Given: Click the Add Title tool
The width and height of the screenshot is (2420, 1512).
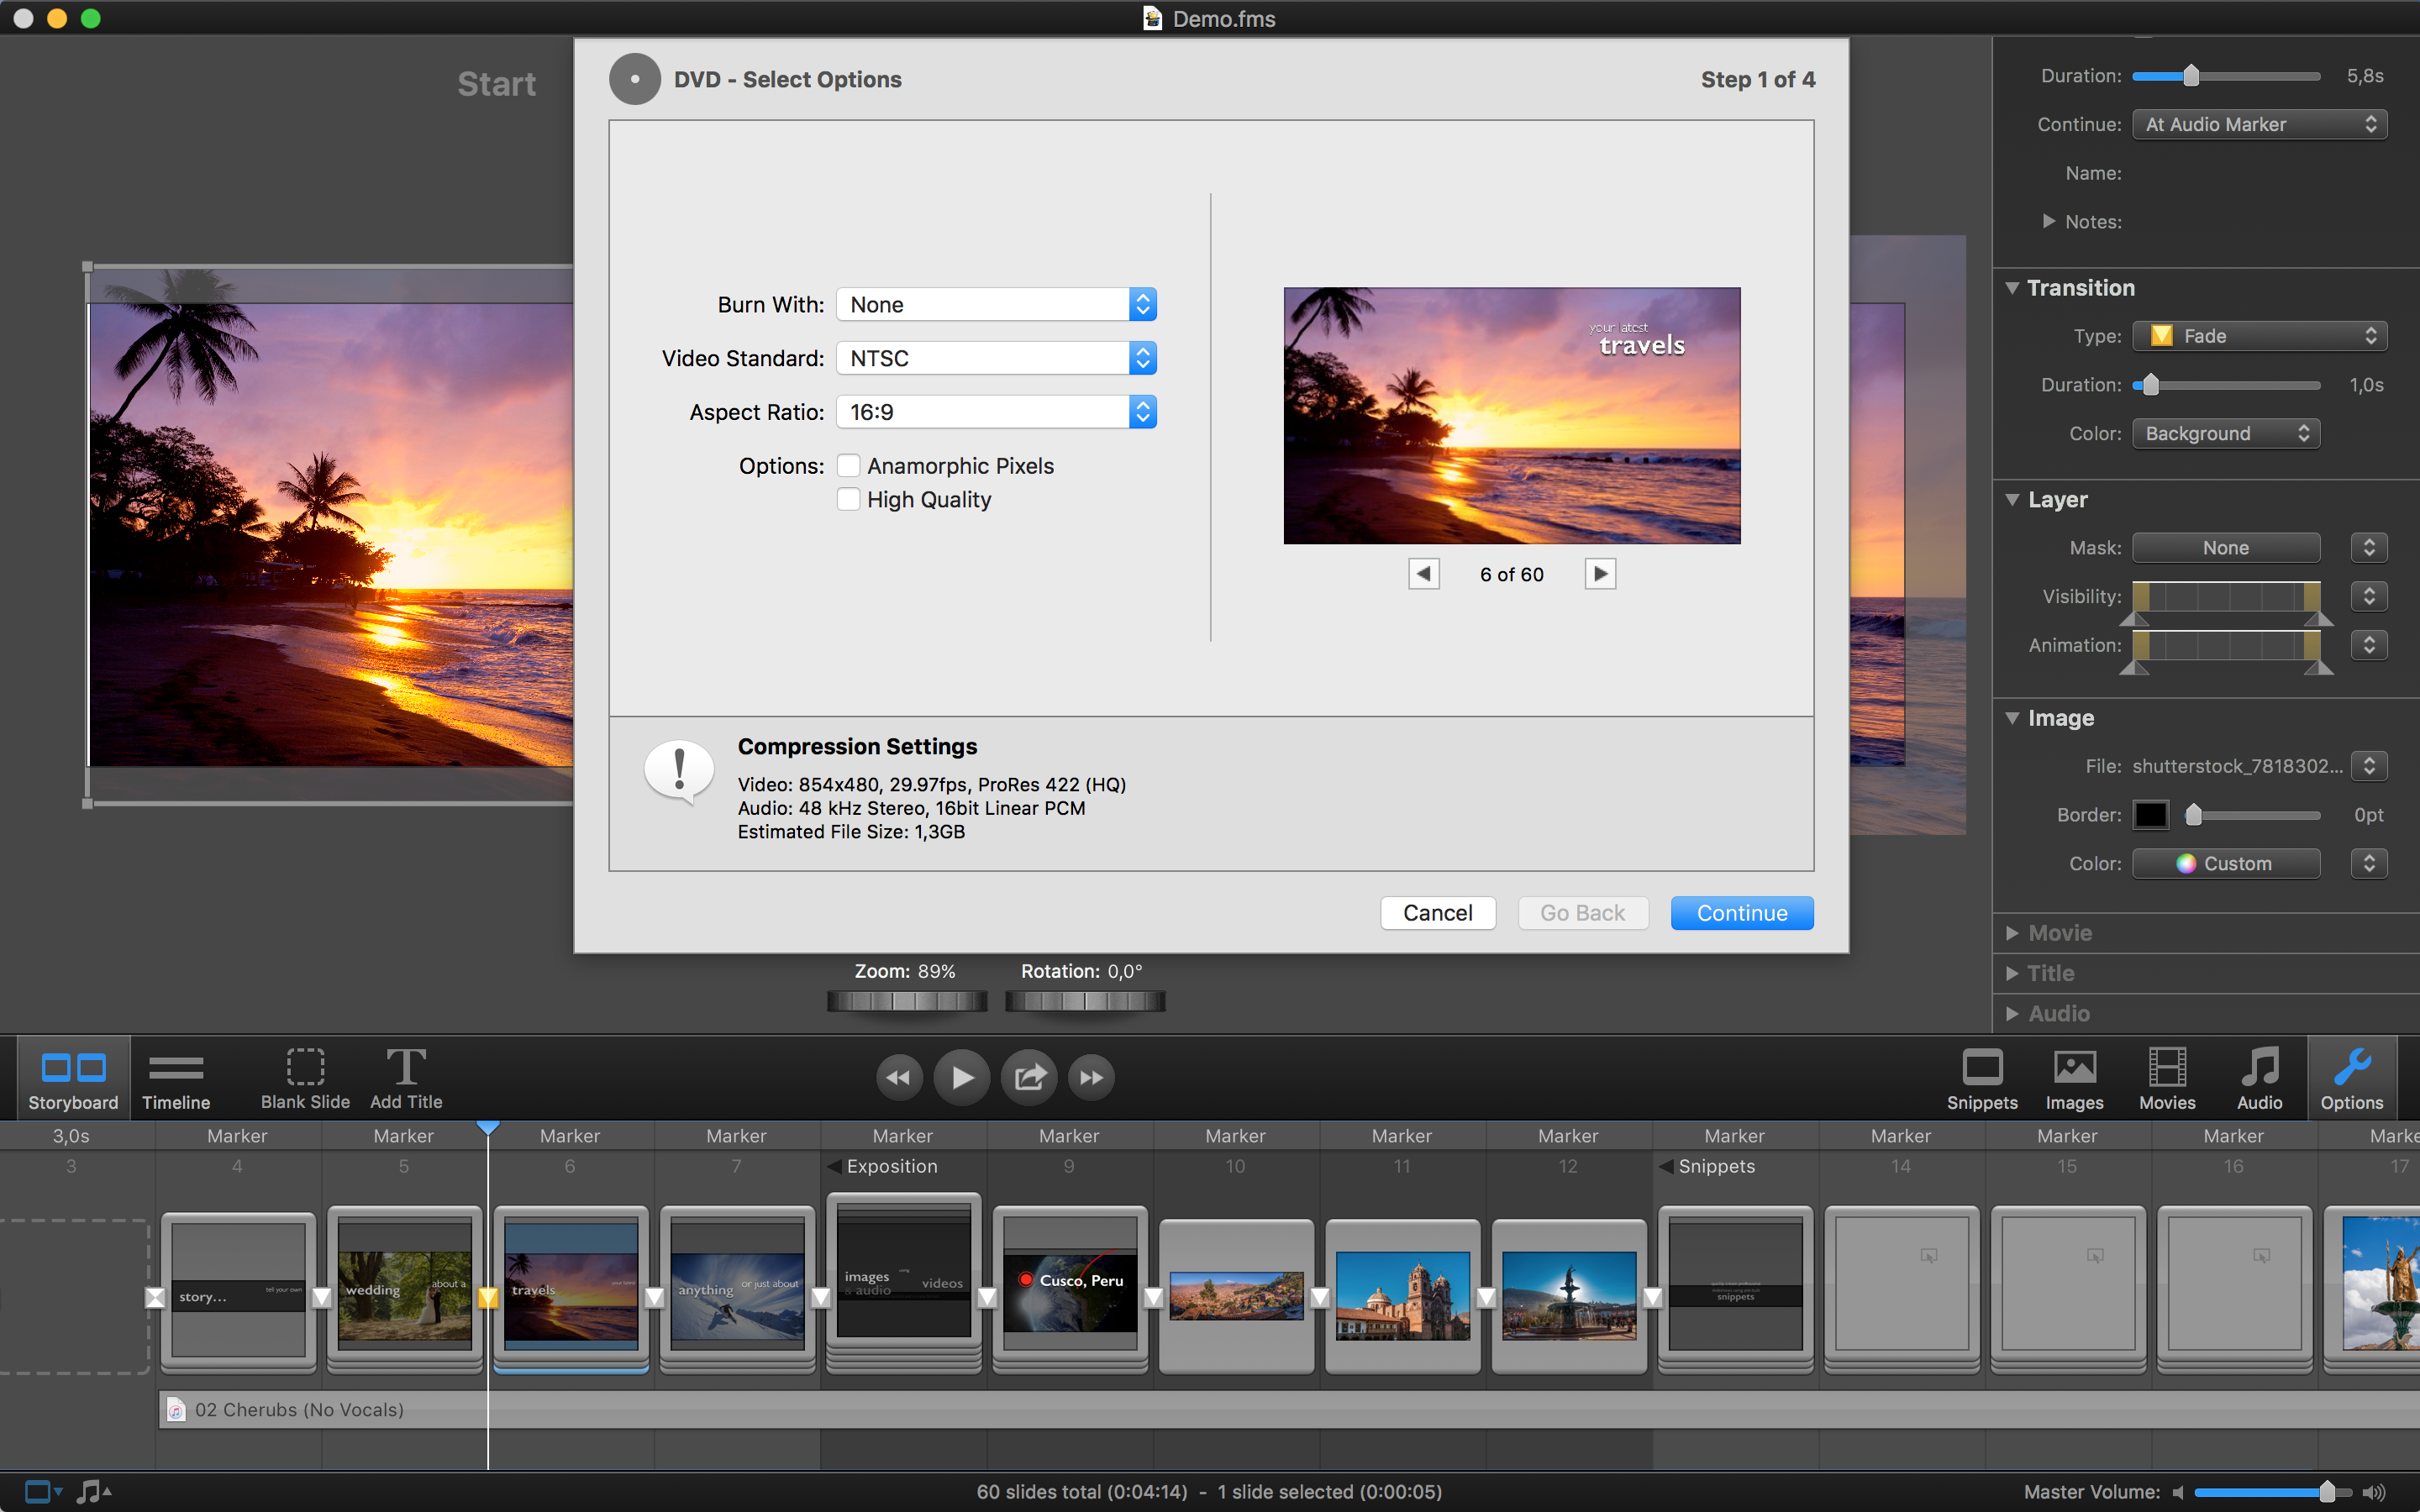Looking at the screenshot, I should tap(406, 1079).
